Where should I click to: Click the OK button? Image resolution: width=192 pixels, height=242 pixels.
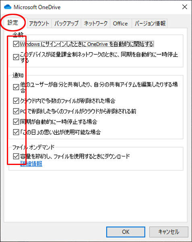tap(126, 232)
